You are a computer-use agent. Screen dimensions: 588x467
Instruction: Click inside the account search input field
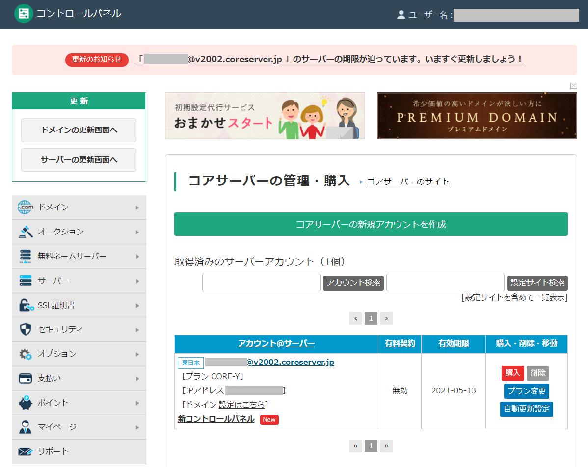click(x=261, y=283)
